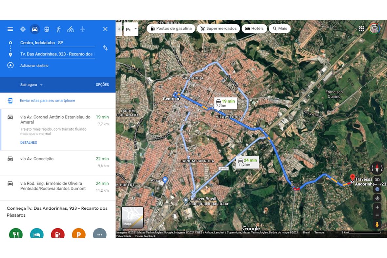Open the hamburger main menu
This screenshot has width=387, height=258.
click(x=10, y=29)
